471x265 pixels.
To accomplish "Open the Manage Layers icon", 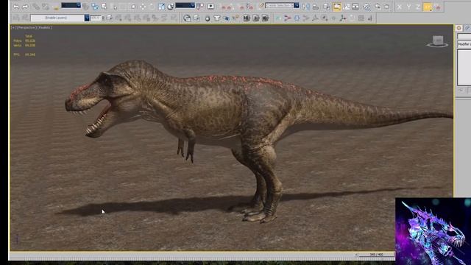I will click(x=327, y=7).
